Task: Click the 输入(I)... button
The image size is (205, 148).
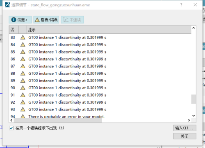Action: (x=185, y=128)
